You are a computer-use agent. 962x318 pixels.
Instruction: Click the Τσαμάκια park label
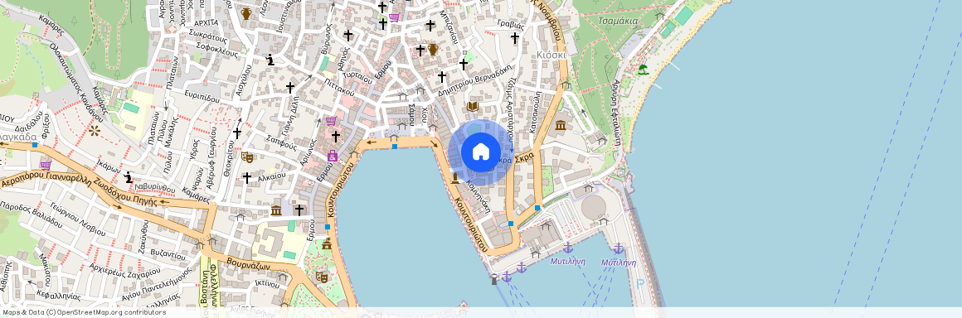point(618,21)
